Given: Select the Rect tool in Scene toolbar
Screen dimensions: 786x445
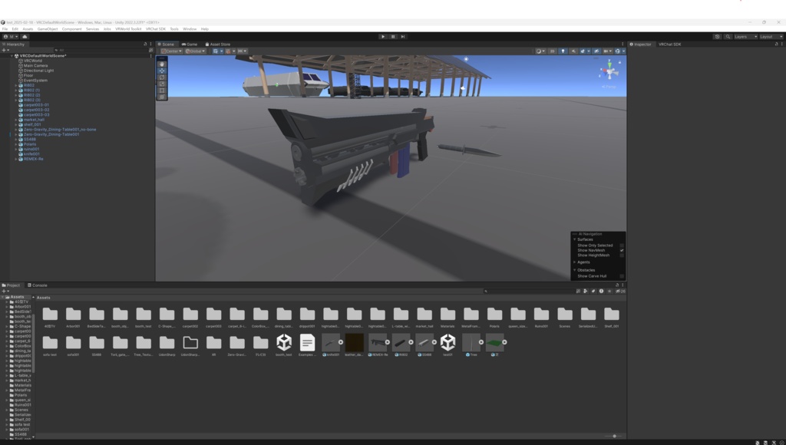Looking at the screenshot, I should click(161, 91).
